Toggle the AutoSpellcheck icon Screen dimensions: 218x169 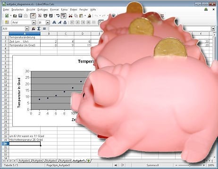63,15
